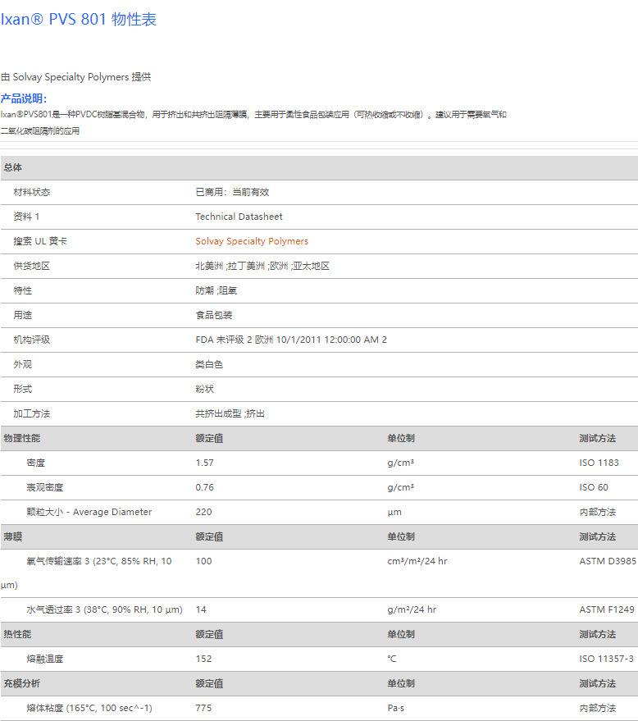Image resolution: width=638 pixels, height=721 pixels.
Task: Select the 食品包装 value
Action: coord(214,315)
